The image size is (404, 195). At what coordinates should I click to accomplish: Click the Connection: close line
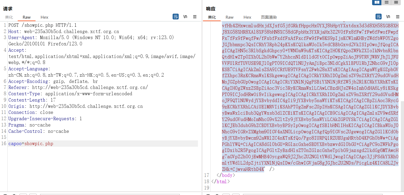click(x=31, y=112)
